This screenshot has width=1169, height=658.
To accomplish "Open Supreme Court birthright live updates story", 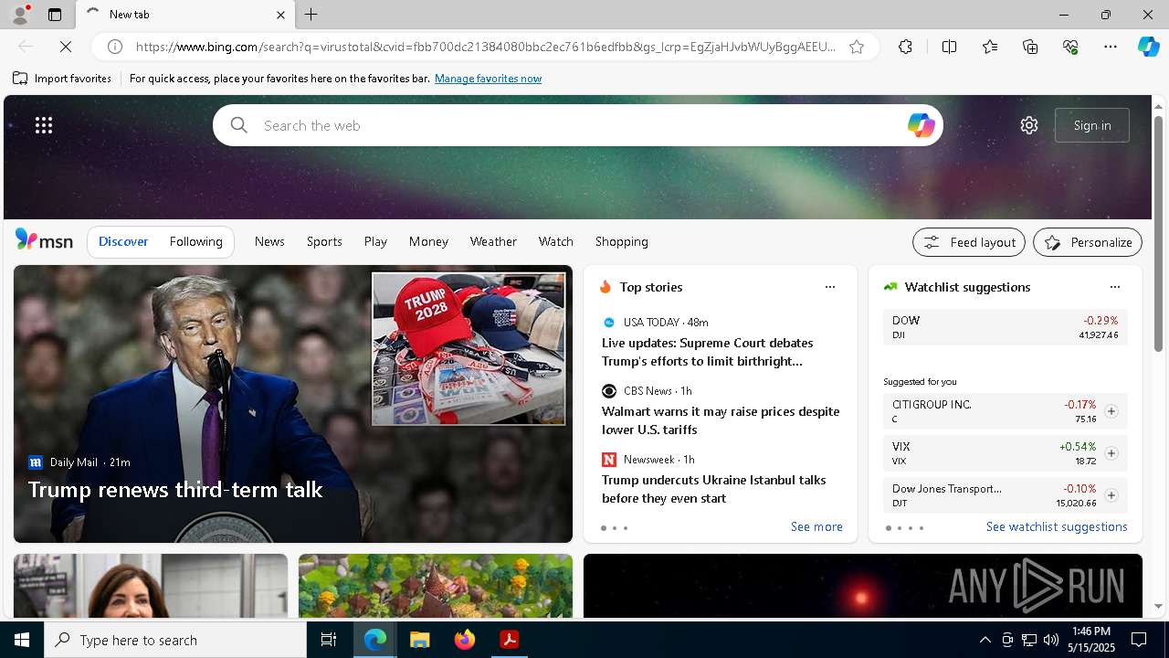I will tap(708, 352).
